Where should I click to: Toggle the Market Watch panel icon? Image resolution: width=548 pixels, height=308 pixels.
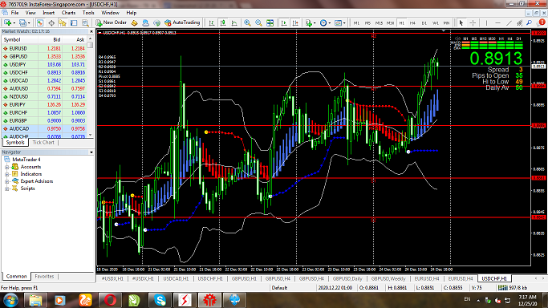click(40, 22)
